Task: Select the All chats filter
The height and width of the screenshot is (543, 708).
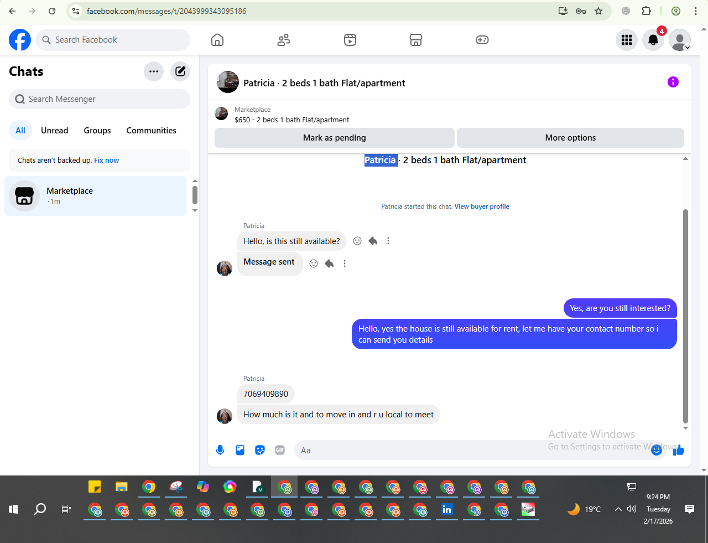Action: [x=20, y=131]
